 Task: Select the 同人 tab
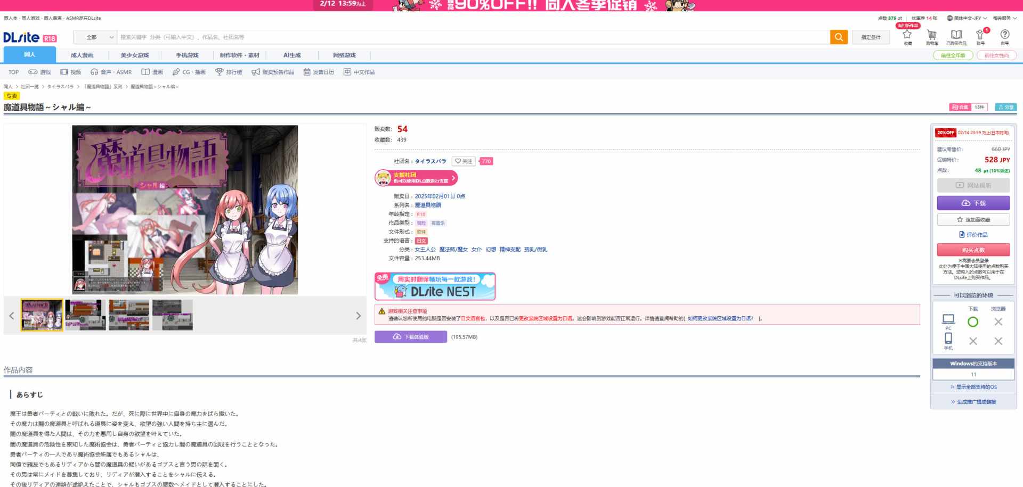coord(30,55)
